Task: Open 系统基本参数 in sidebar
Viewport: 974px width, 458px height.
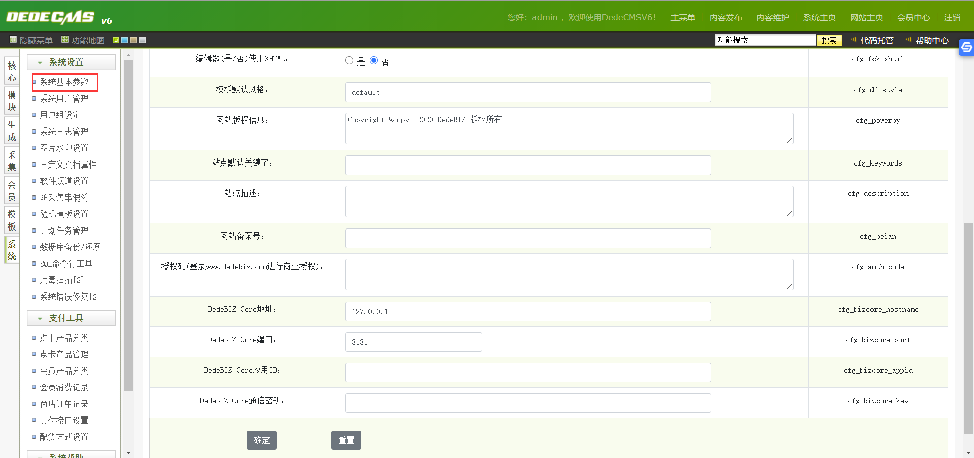Action: (64, 82)
